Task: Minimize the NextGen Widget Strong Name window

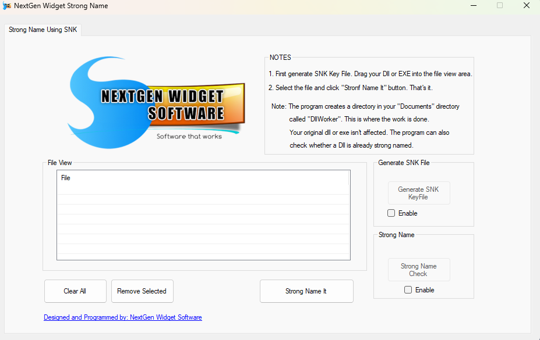Action: coord(474,6)
